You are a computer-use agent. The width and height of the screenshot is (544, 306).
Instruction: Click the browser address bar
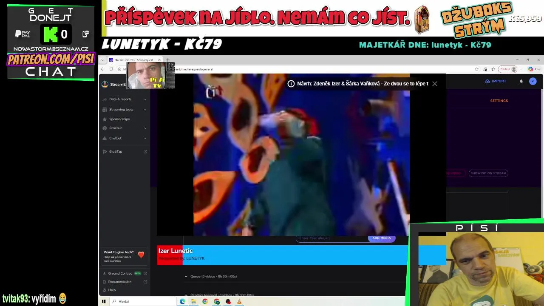click(x=297, y=69)
